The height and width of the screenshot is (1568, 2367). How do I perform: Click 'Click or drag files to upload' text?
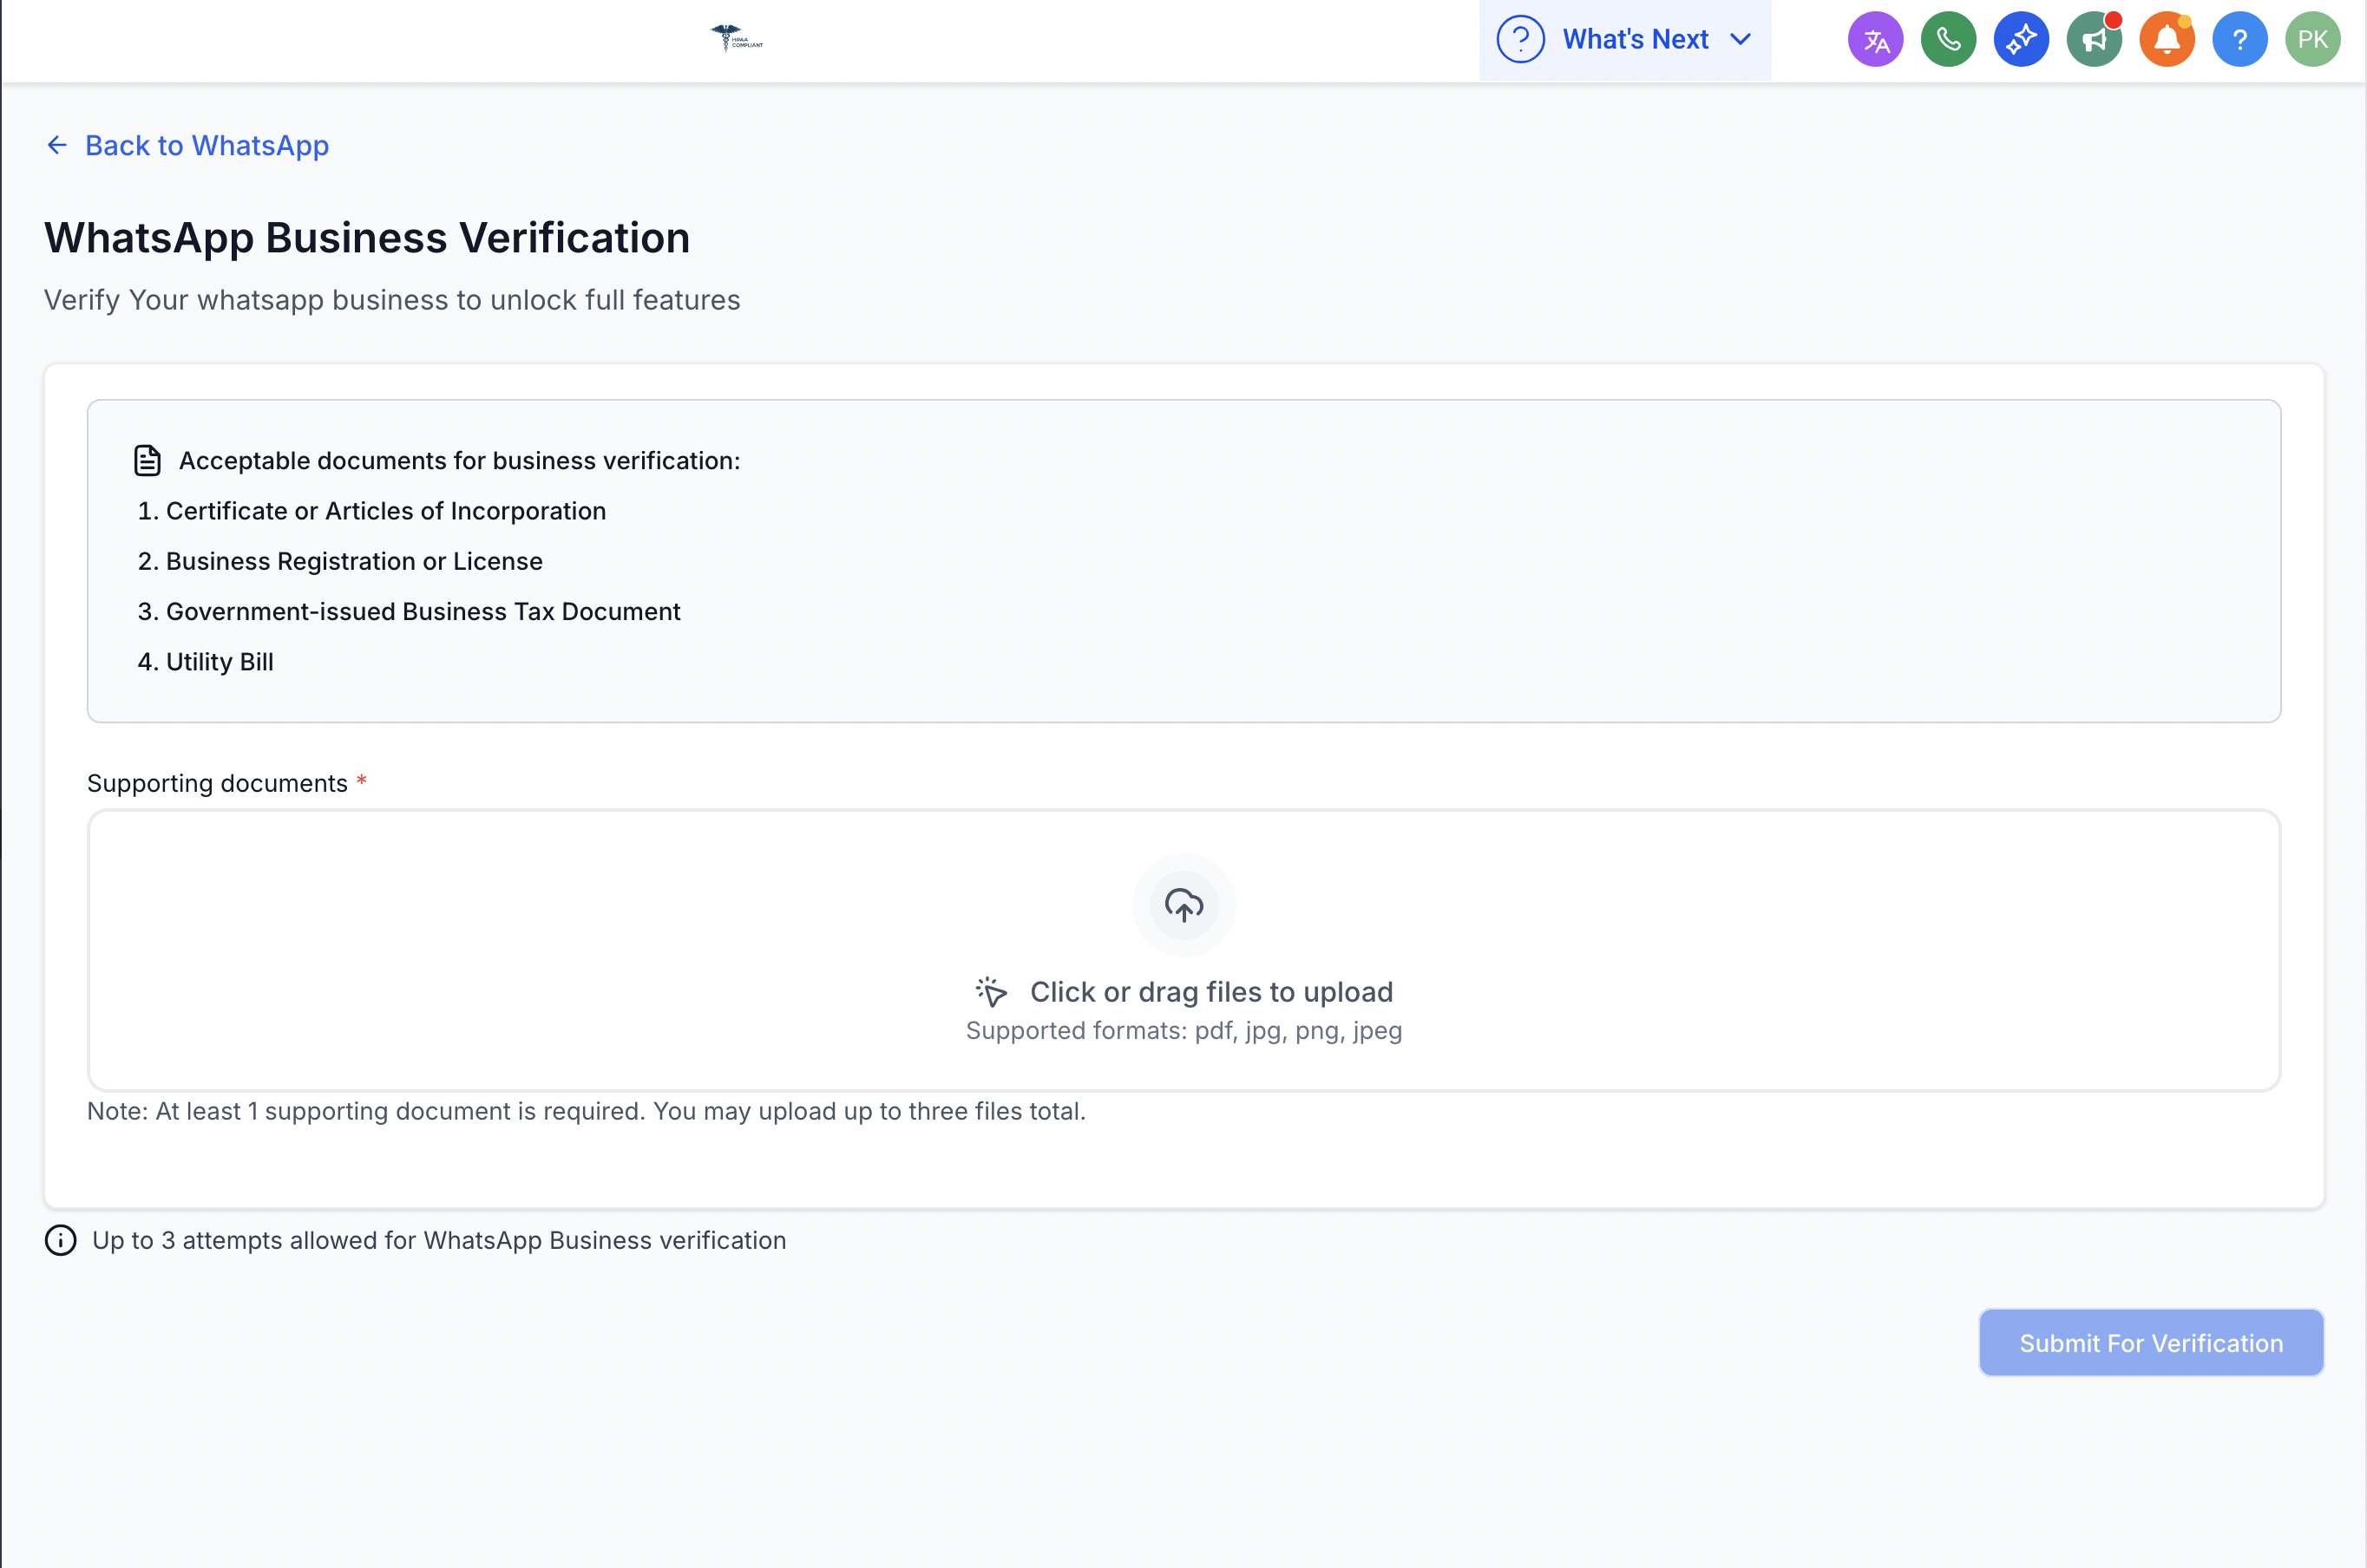[1210, 992]
